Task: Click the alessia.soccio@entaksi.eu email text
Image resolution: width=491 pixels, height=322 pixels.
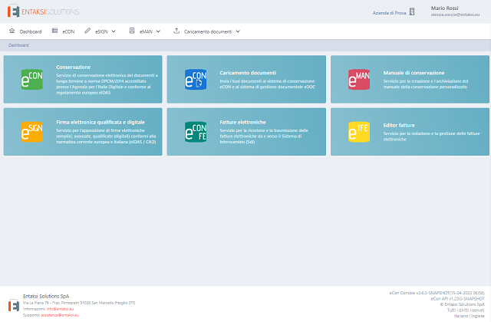Action: 455,15
